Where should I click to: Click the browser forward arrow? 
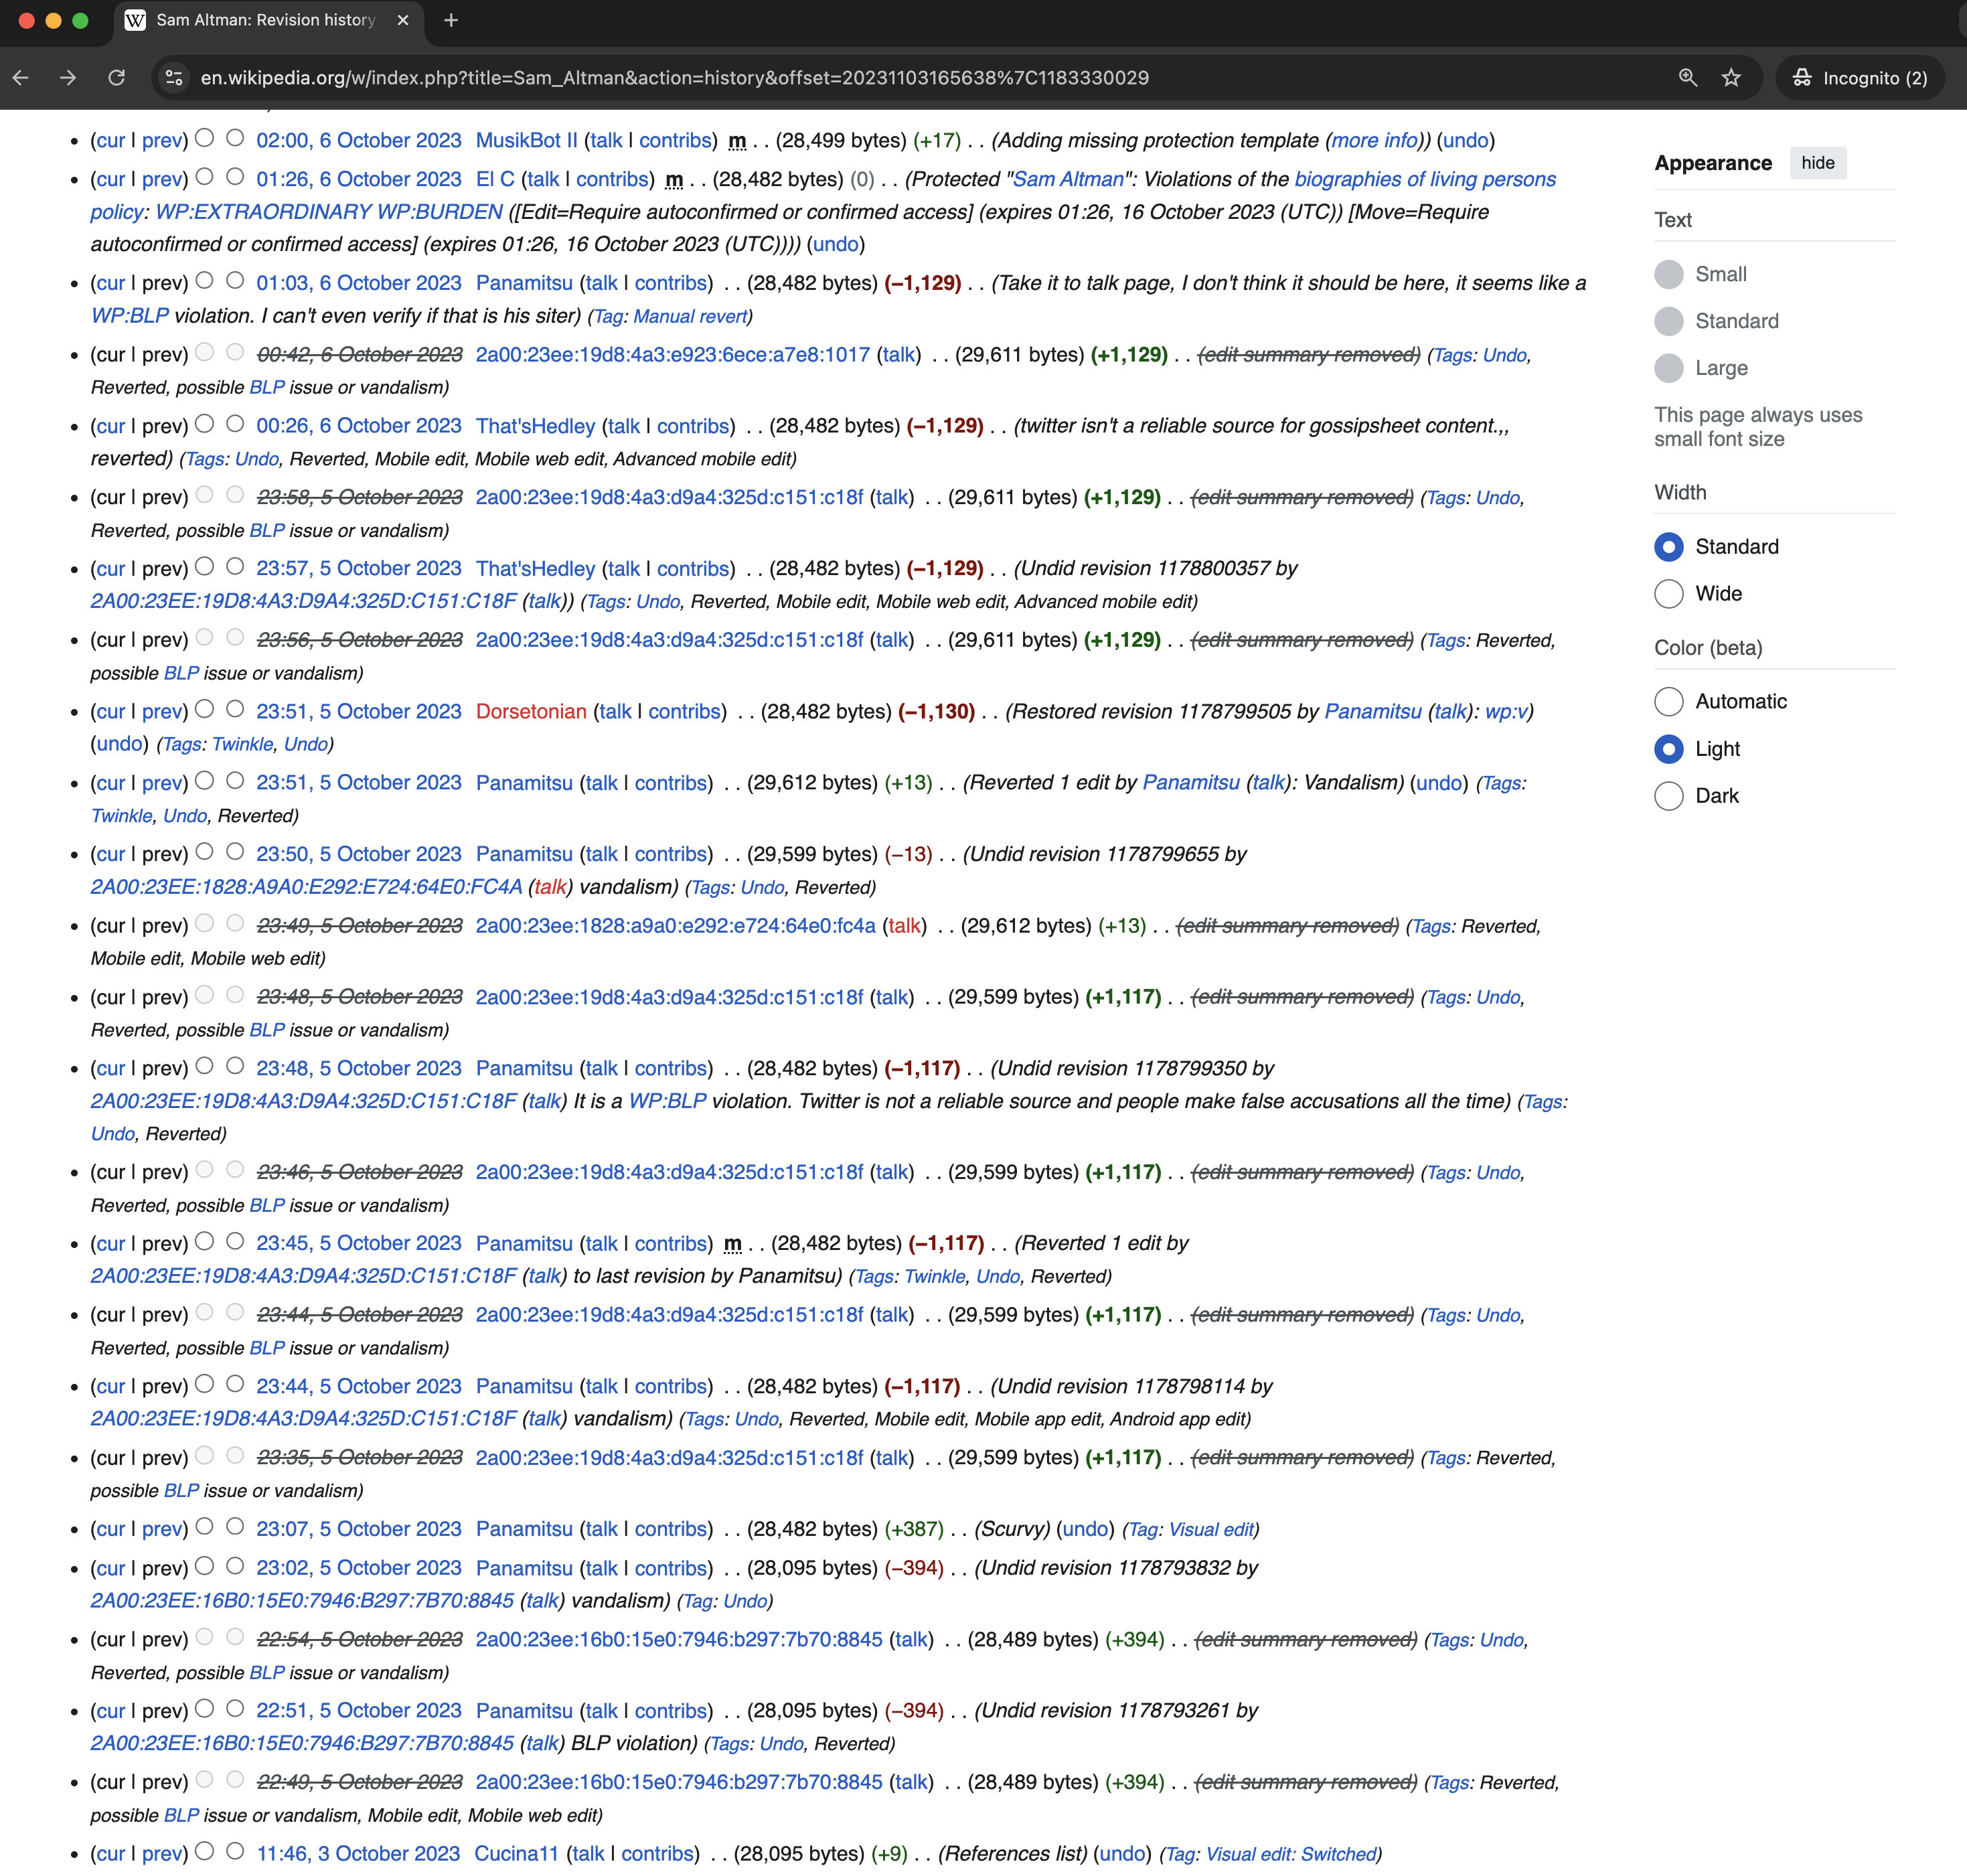pyautogui.click(x=68, y=78)
